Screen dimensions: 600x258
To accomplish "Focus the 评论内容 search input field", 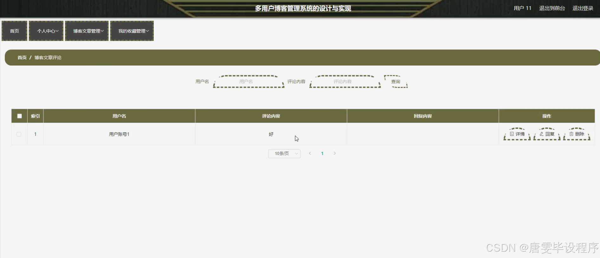I will 345,81.
